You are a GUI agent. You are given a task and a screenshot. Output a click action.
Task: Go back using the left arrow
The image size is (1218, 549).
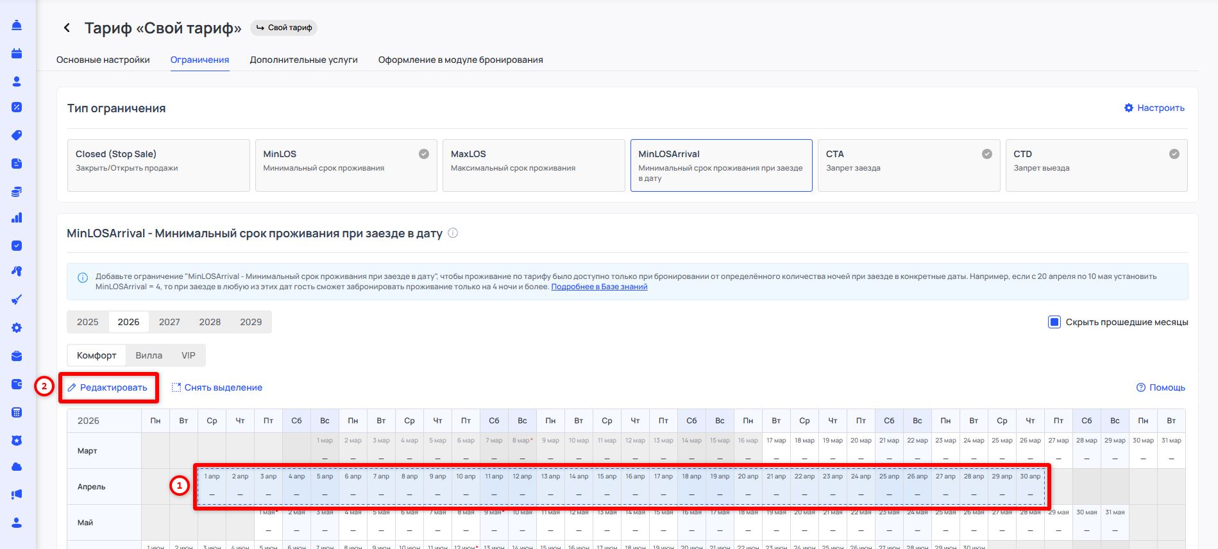pos(67,28)
